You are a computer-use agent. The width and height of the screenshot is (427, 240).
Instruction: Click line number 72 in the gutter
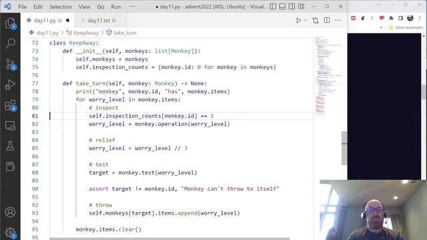coord(35,43)
